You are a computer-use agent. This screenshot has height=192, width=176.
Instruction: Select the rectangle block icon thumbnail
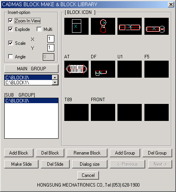pyautogui.click(x=76, y=26)
